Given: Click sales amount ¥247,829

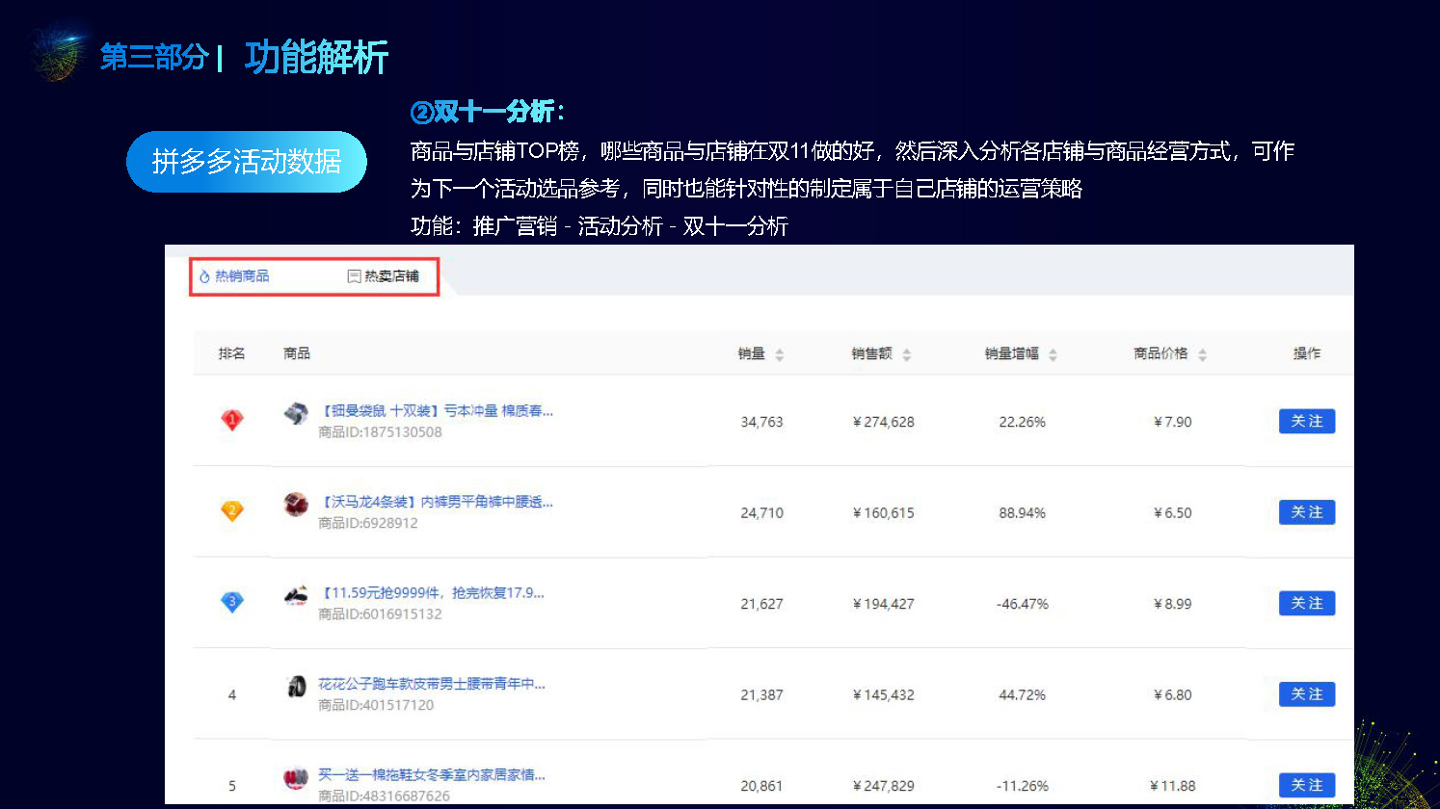Looking at the screenshot, I should pos(883,786).
